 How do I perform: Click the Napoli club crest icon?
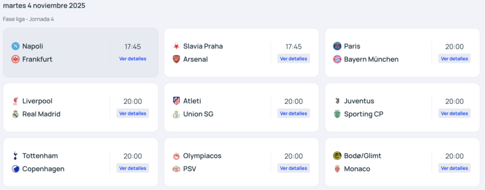pos(16,46)
